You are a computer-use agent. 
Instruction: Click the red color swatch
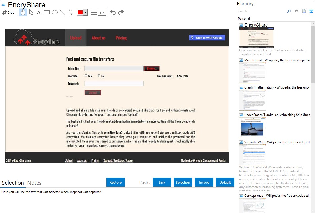click(x=80, y=12)
